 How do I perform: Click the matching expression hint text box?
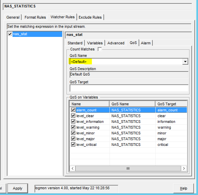[x=99, y=26]
